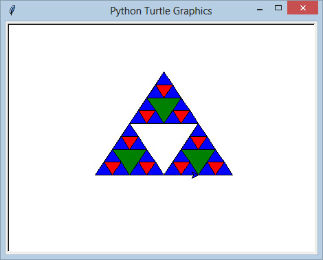Screen dimensions: 323x260
Task: Minimize the Python Turtle Graphics window
Action: 260,10
